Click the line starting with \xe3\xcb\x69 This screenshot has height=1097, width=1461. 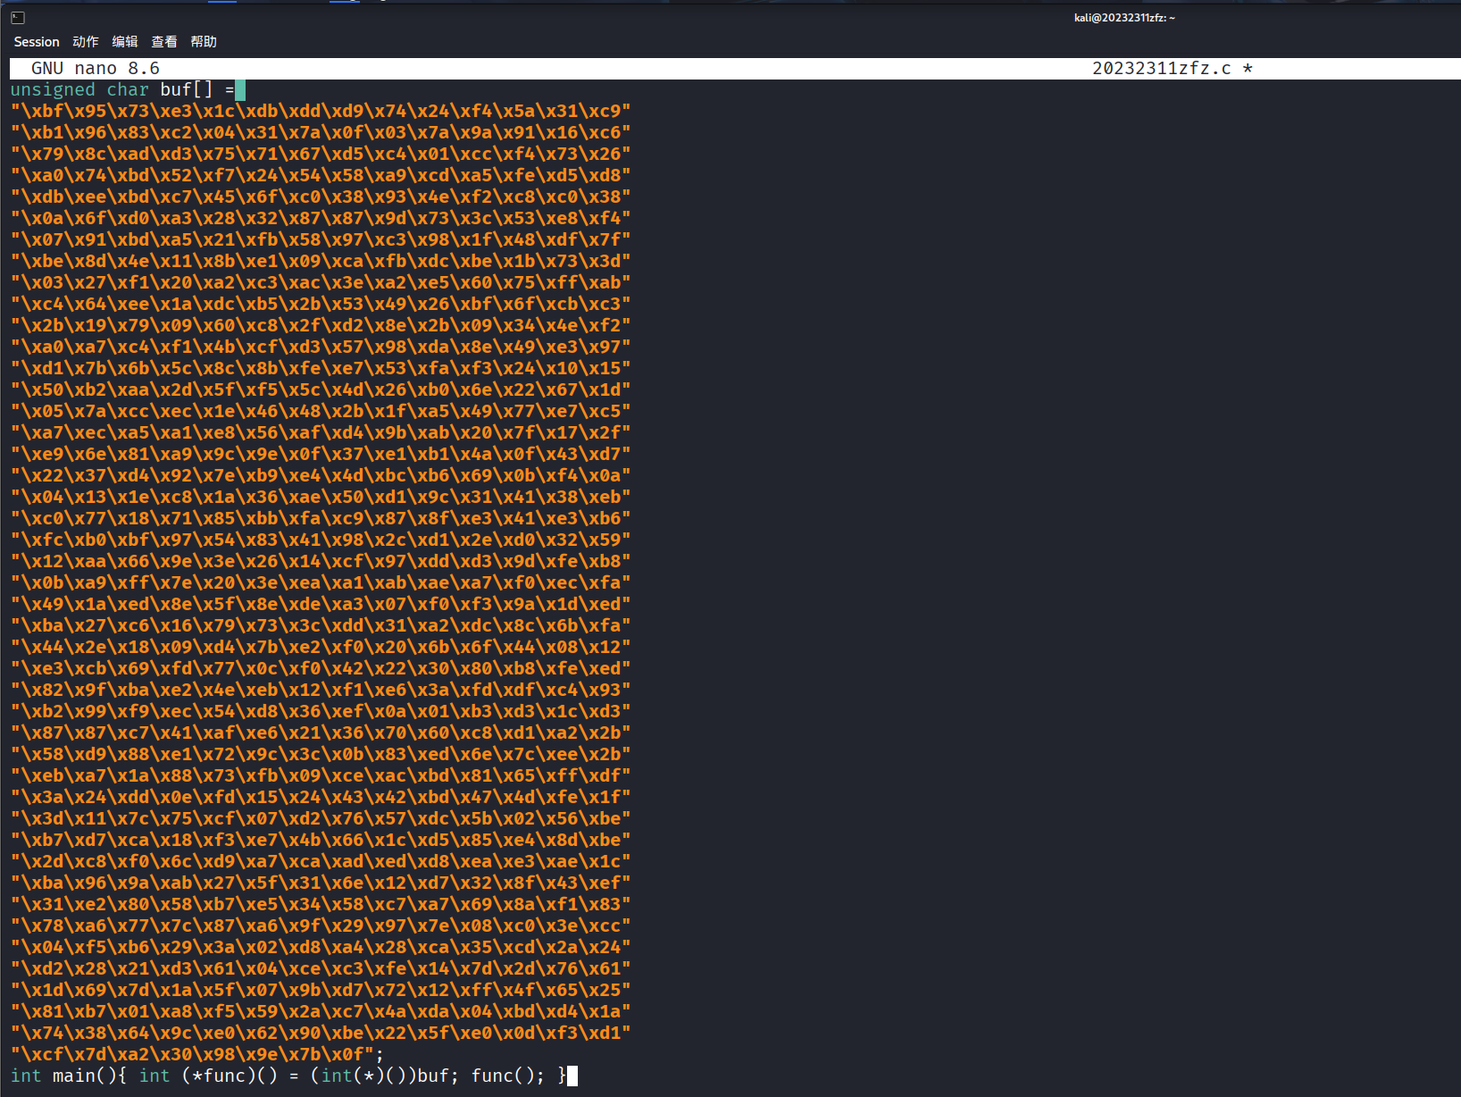pos(321,669)
